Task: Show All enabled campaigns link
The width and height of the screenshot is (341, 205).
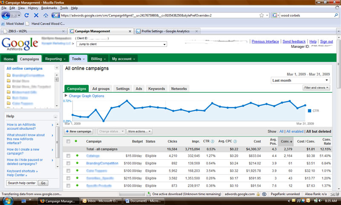Action: [295, 132]
